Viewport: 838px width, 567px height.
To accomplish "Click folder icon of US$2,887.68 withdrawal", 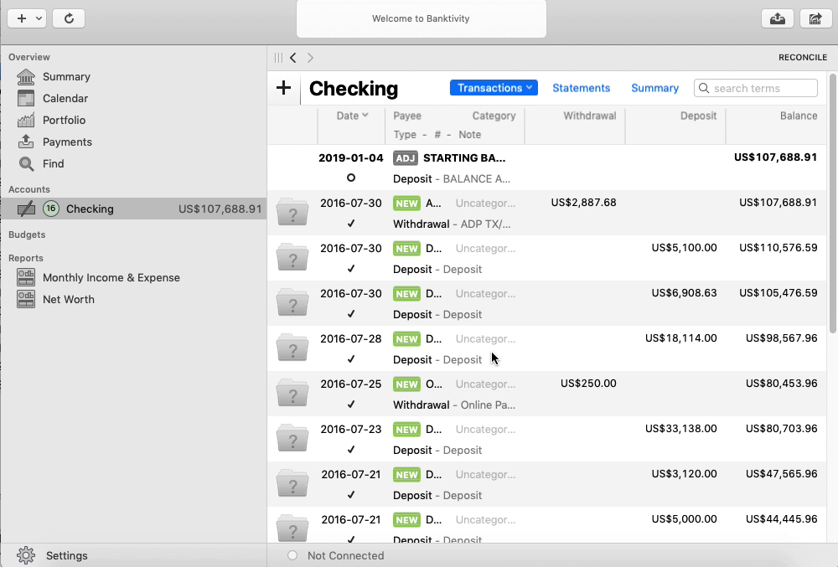I will click(292, 212).
